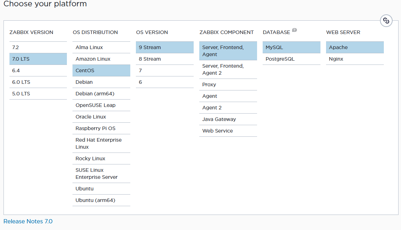This screenshot has height=230, width=401.
Task: Click the copy link chain icon
Action: 386,21
